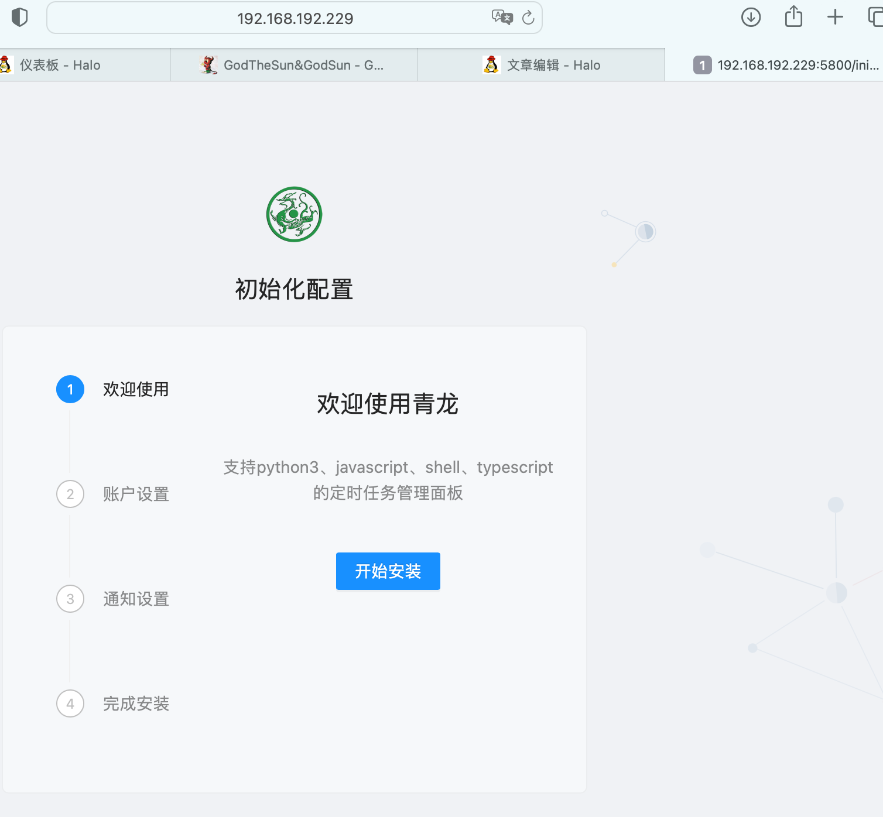Click the favicon of GodTheSun&GodSun tab
The image size is (883, 817).
click(x=208, y=65)
